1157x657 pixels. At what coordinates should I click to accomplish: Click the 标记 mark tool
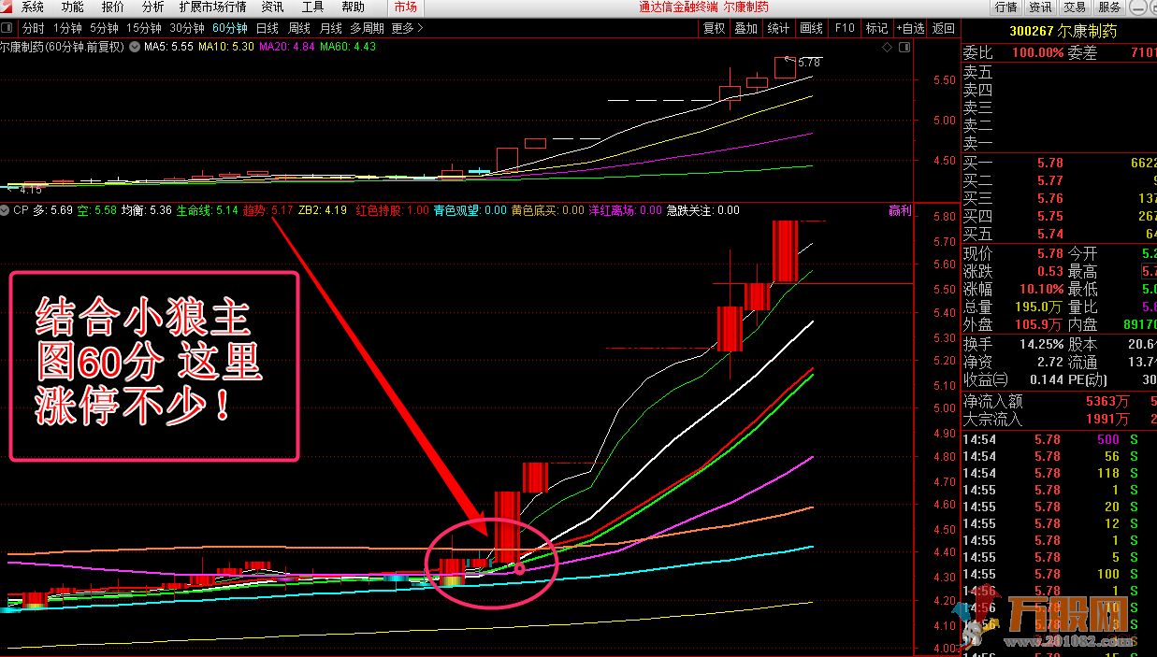click(x=876, y=28)
